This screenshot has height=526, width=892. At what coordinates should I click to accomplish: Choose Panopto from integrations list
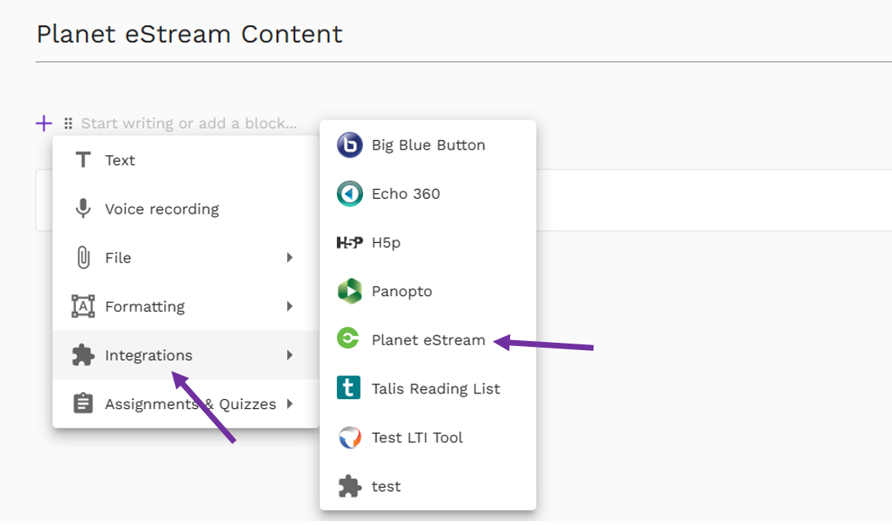428,291
